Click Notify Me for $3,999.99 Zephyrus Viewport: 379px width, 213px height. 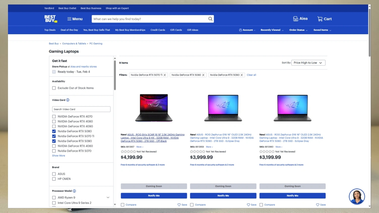[223, 196]
